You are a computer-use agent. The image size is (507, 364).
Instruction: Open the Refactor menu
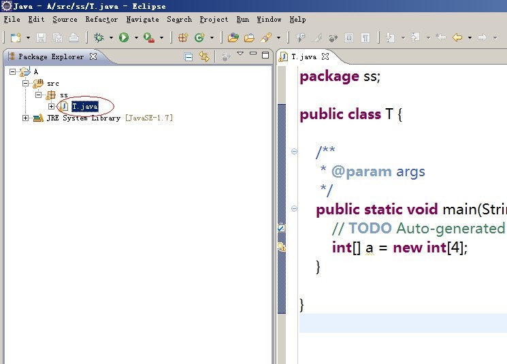[101, 20]
